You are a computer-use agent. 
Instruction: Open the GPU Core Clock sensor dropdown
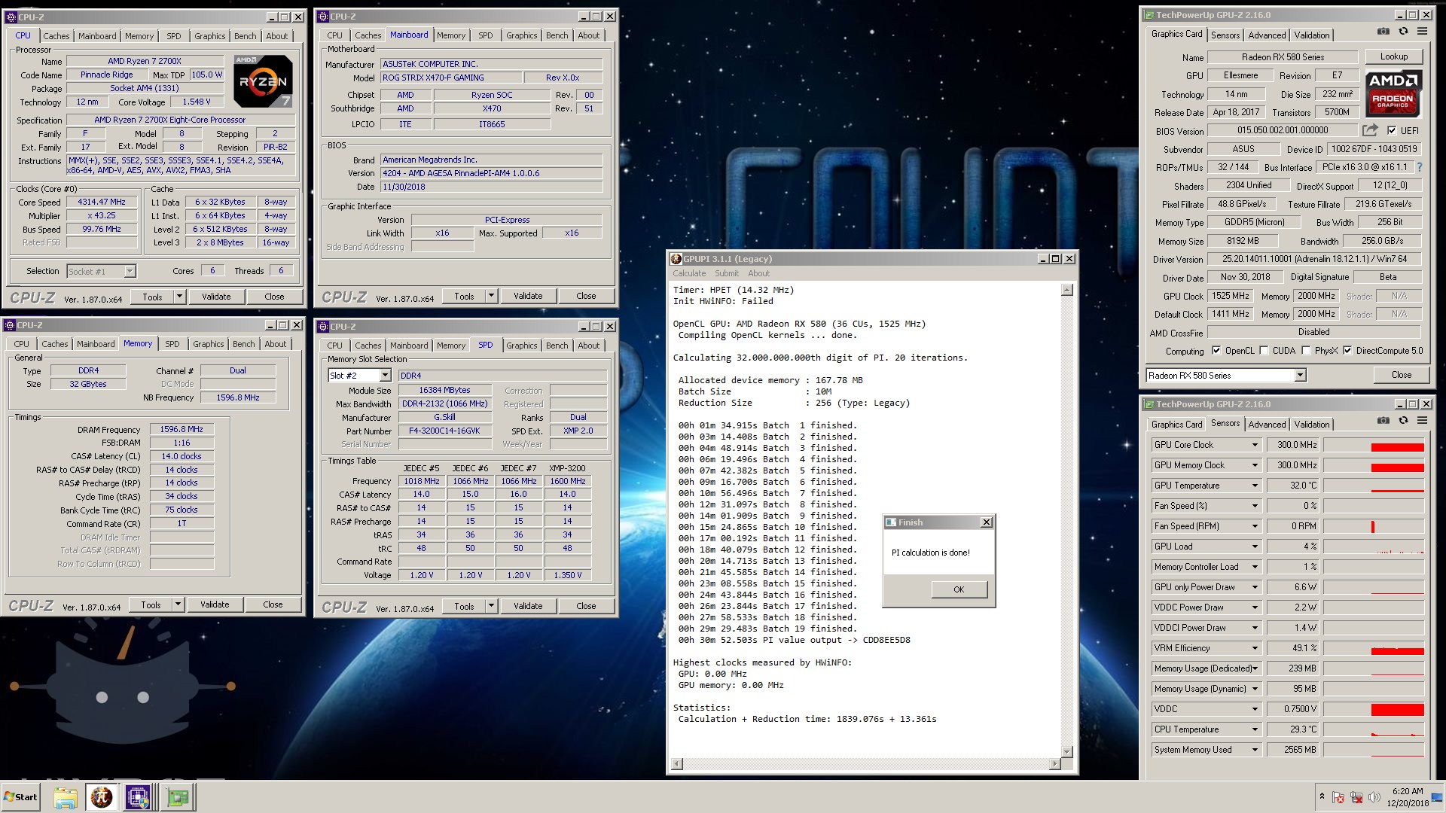[1255, 445]
